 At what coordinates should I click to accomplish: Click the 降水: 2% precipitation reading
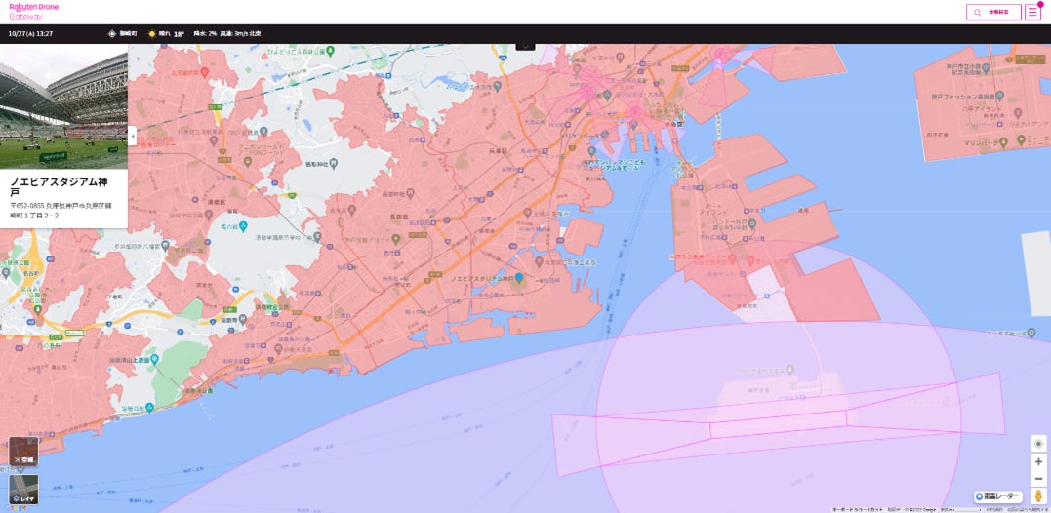pyautogui.click(x=205, y=33)
